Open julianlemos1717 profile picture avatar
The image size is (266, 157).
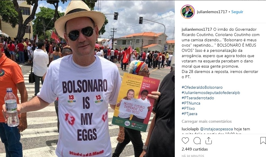(x=187, y=12)
